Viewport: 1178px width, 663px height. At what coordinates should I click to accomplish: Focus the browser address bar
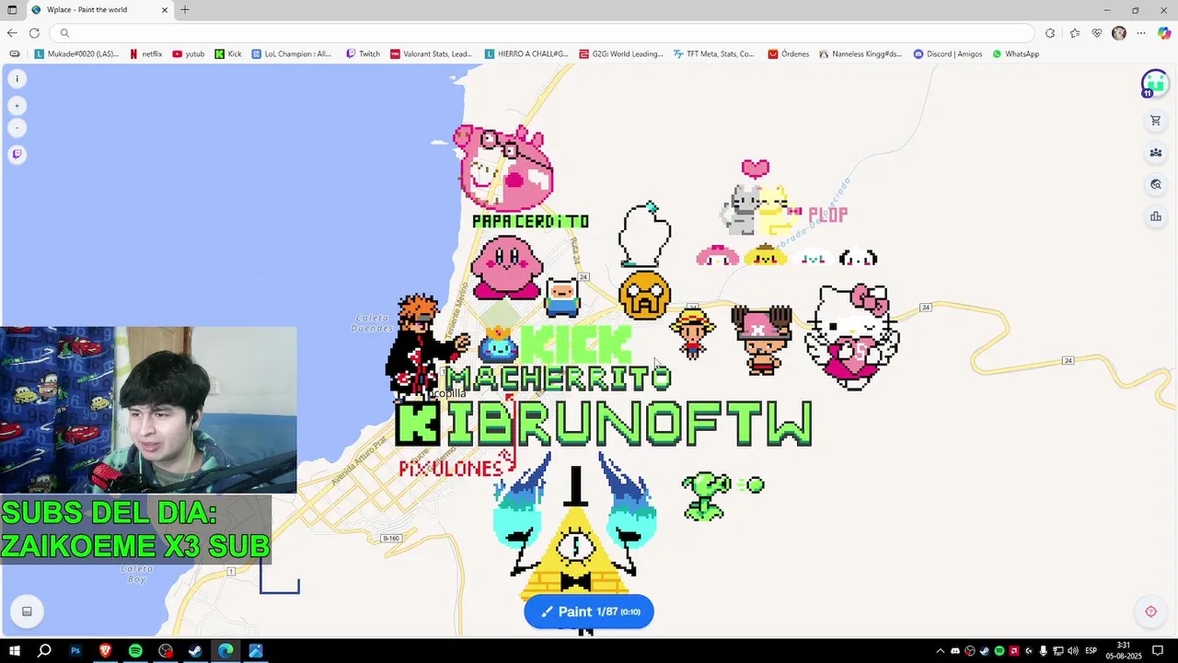pos(543,33)
